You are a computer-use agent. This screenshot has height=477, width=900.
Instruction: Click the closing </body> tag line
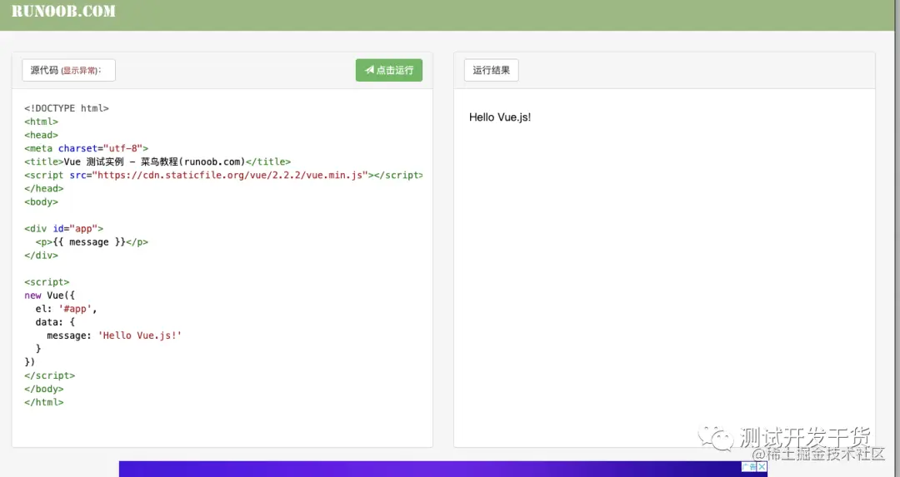[x=43, y=389]
